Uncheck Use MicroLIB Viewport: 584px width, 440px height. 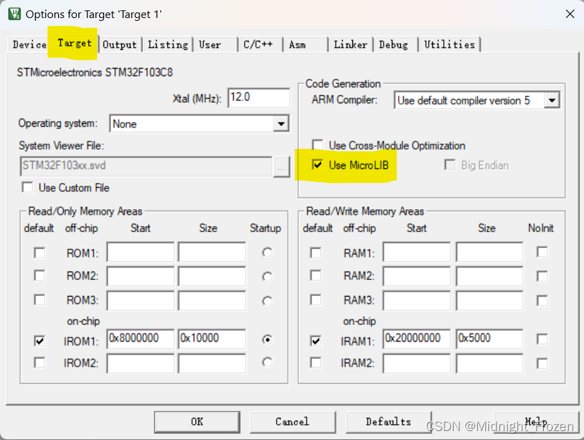pyautogui.click(x=318, y=164)
